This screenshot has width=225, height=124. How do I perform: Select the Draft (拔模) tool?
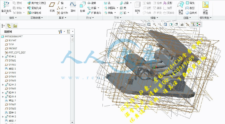coord(124,3)
